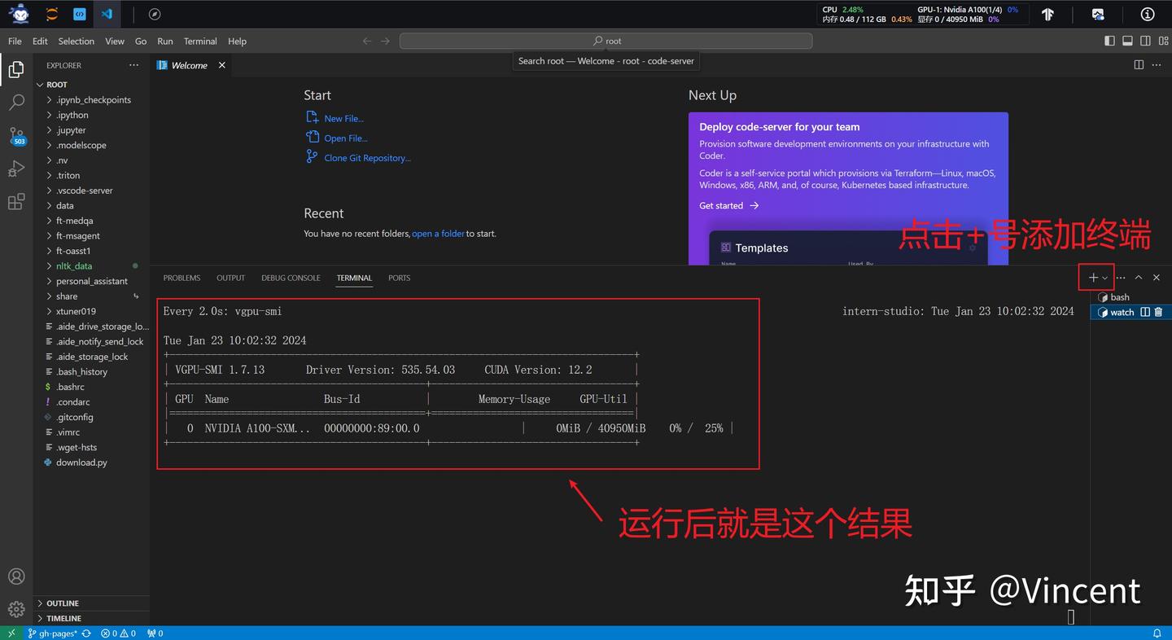Open Source Control with the 503 badge
The width and height of the screenshot is (1172, 640).
[x=16, y=136]
